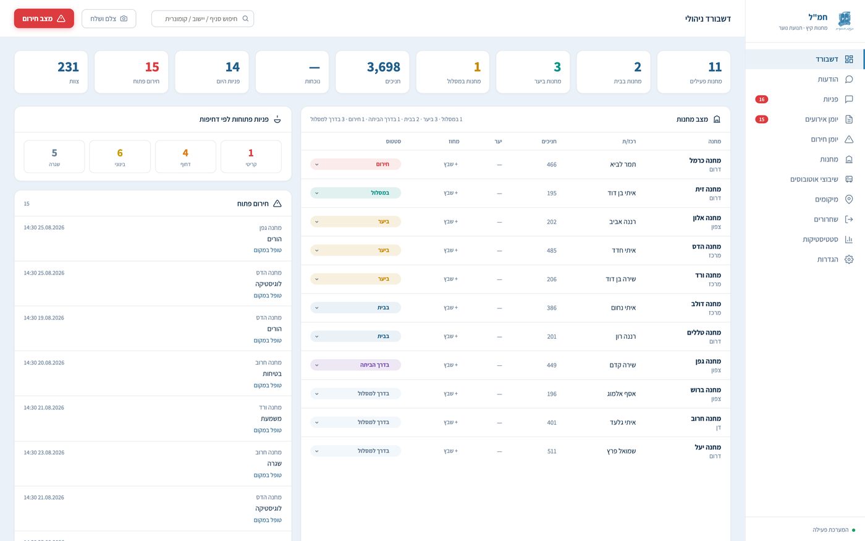The width and height of the screenshot is (865, 541).
Task: Click '+ שבץ' in the מחנה כרמל row
Action: tap(451, 164)
